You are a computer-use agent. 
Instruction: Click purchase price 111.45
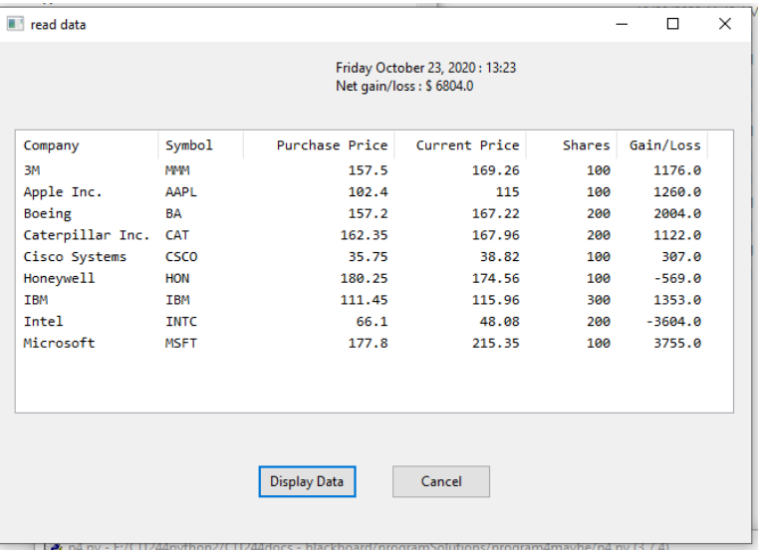tap(364, 300)
